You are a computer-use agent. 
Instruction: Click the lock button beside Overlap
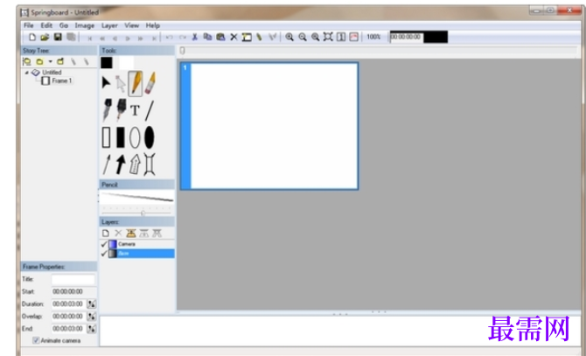(x=92, y=317)
